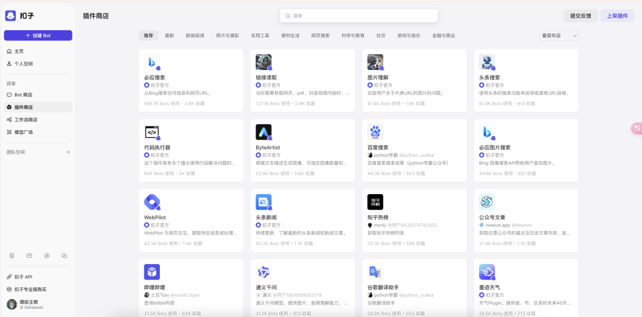Select the 便利生活 category tab
This screenshot has height=317, width=642.
pyautogui.click(x=290, y=36)
